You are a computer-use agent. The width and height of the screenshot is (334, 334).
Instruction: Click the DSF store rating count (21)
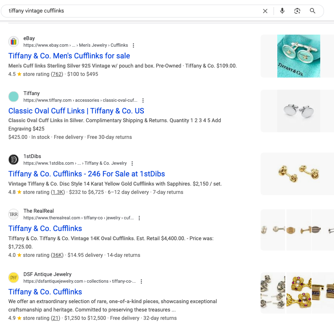click(55, 318)
